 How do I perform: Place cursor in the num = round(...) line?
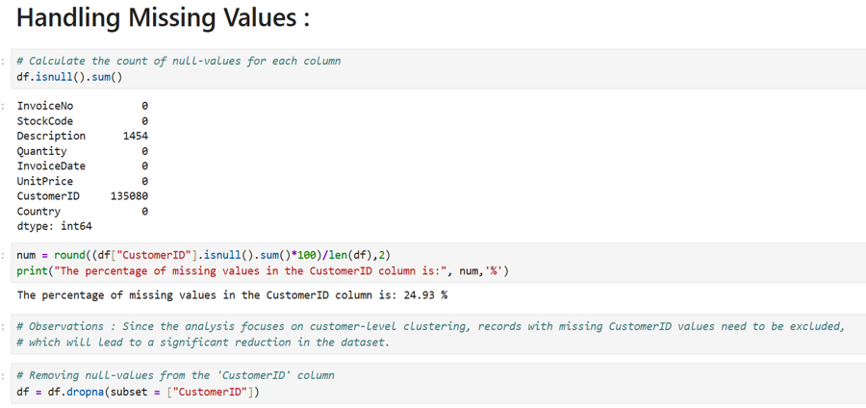pyautogui.click(x=203, y=255)
